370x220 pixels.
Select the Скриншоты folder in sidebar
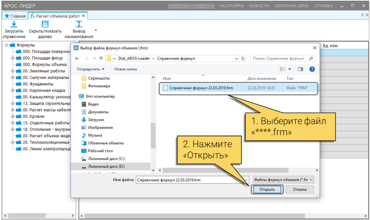(x=95, y=78)
